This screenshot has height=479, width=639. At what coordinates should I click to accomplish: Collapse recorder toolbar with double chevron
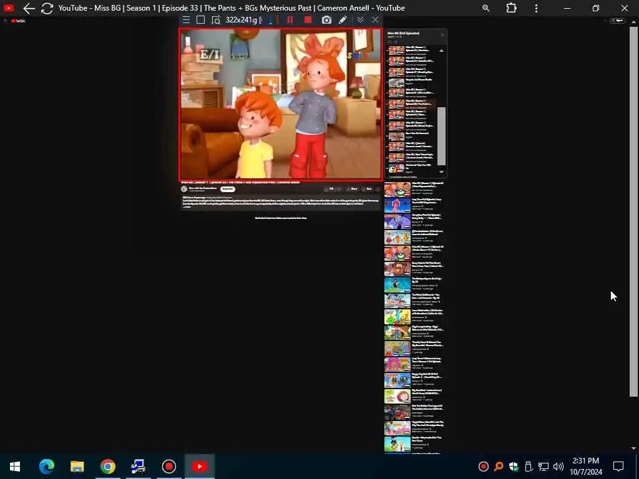click(360, 20)
